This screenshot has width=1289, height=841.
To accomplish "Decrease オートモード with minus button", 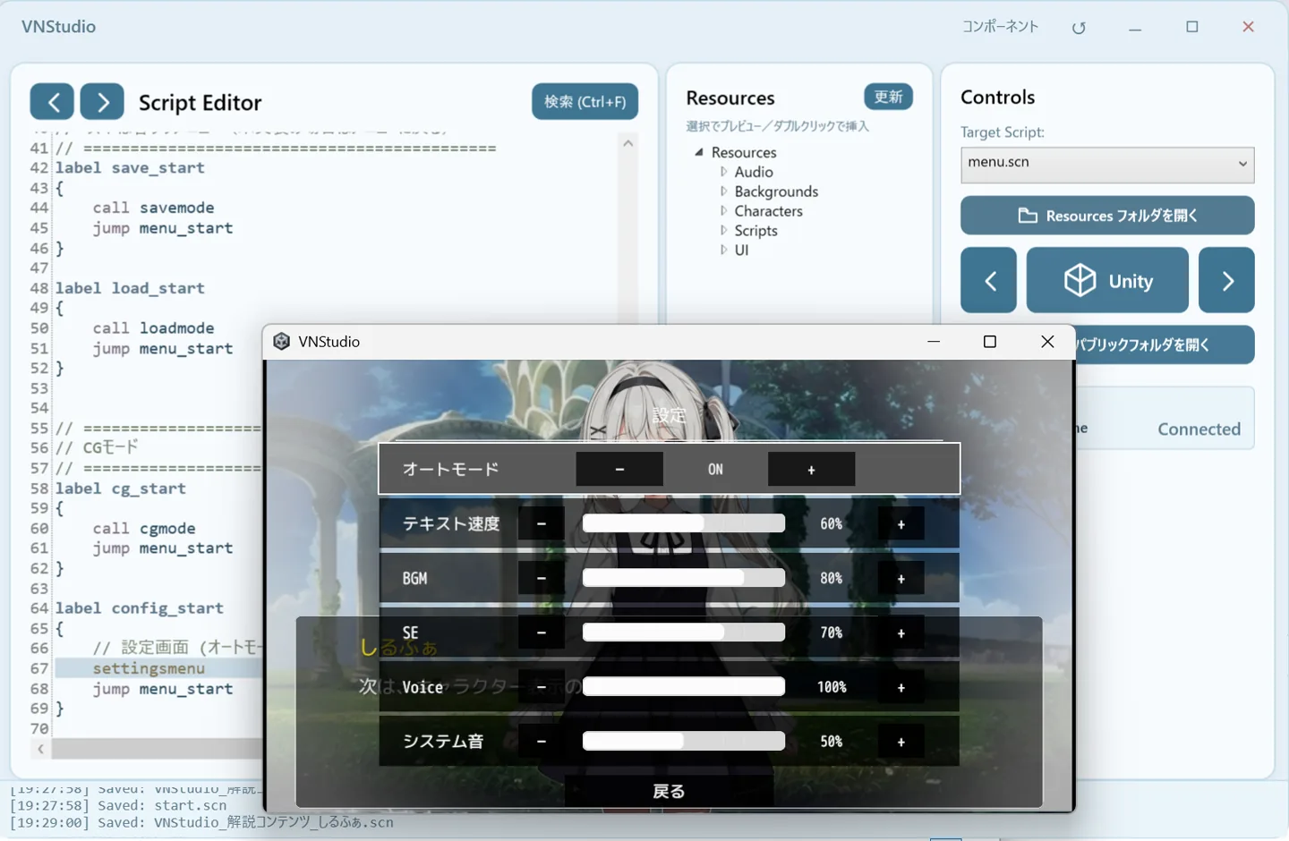I will 619,469.
